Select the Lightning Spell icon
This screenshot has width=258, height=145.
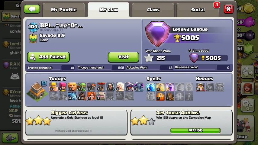click(x=151, y=87)
